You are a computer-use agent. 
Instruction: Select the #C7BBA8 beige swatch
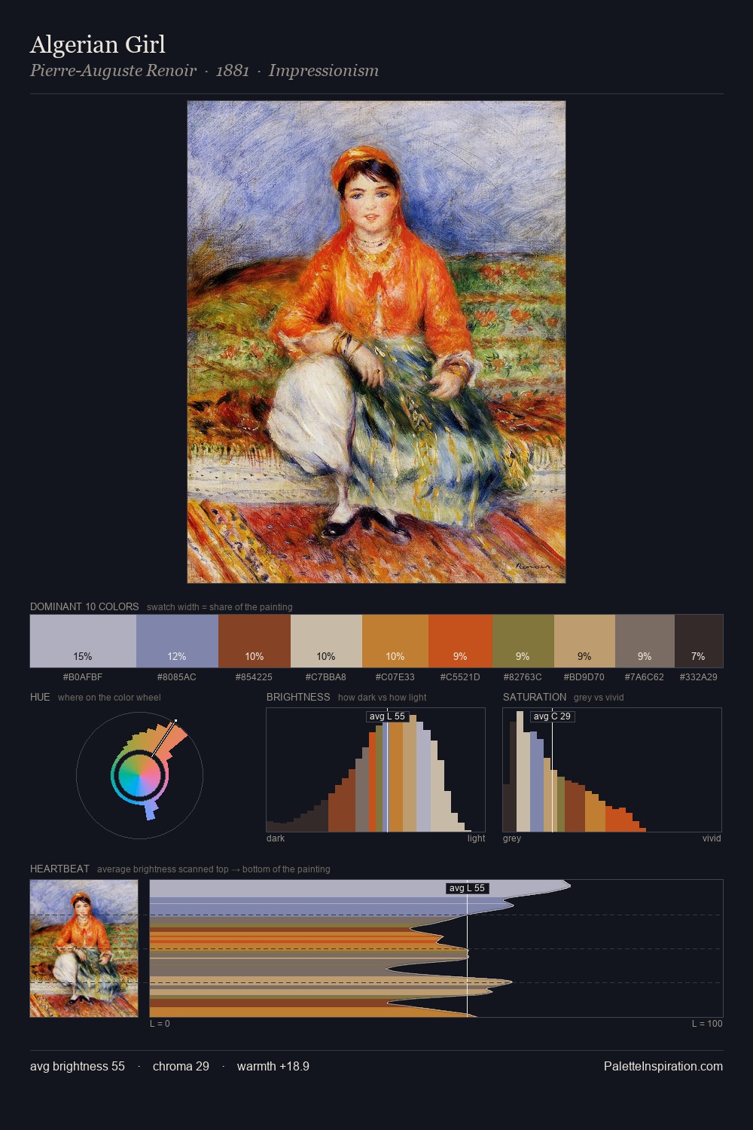coord(326,641)
